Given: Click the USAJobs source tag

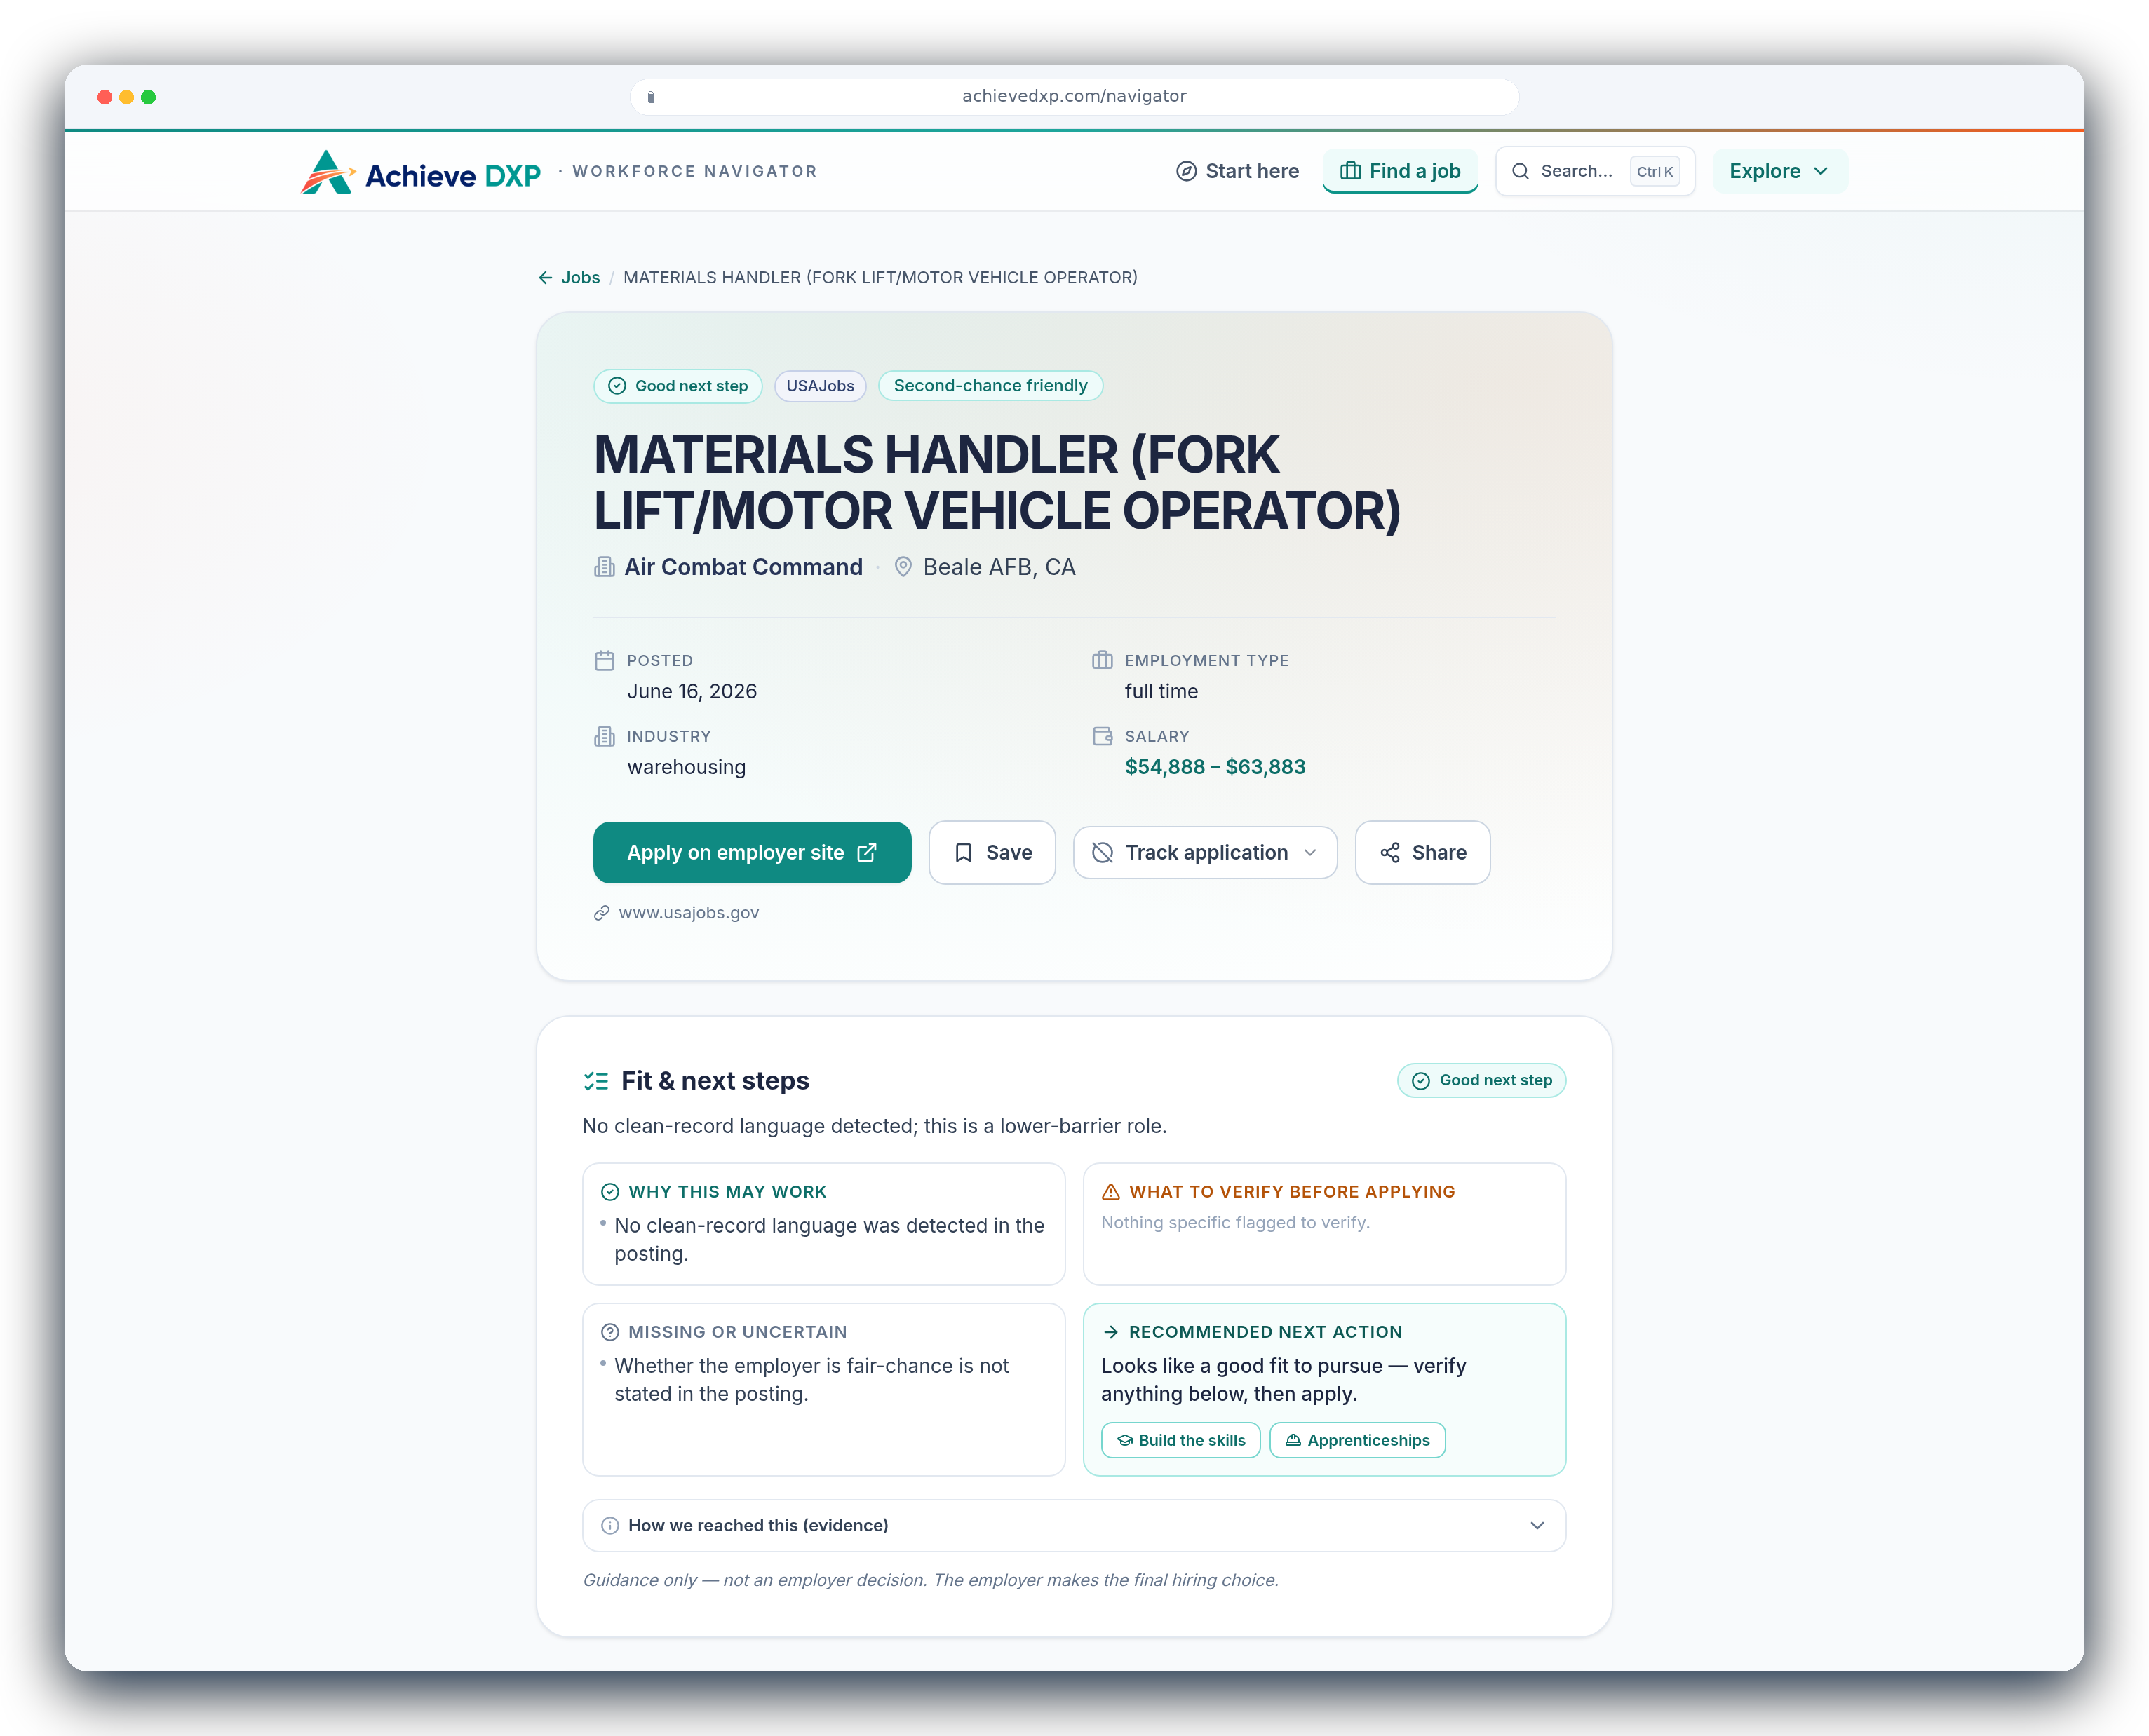Looking at the screenshot, I should point(821,386).
